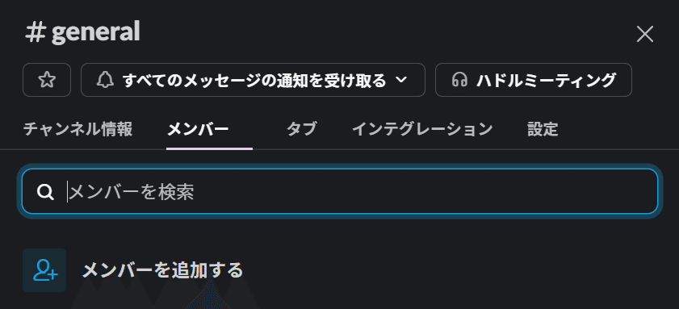Focus the メンバーを検索 search field
The image size is (679, 309).
tap(340, 191)
